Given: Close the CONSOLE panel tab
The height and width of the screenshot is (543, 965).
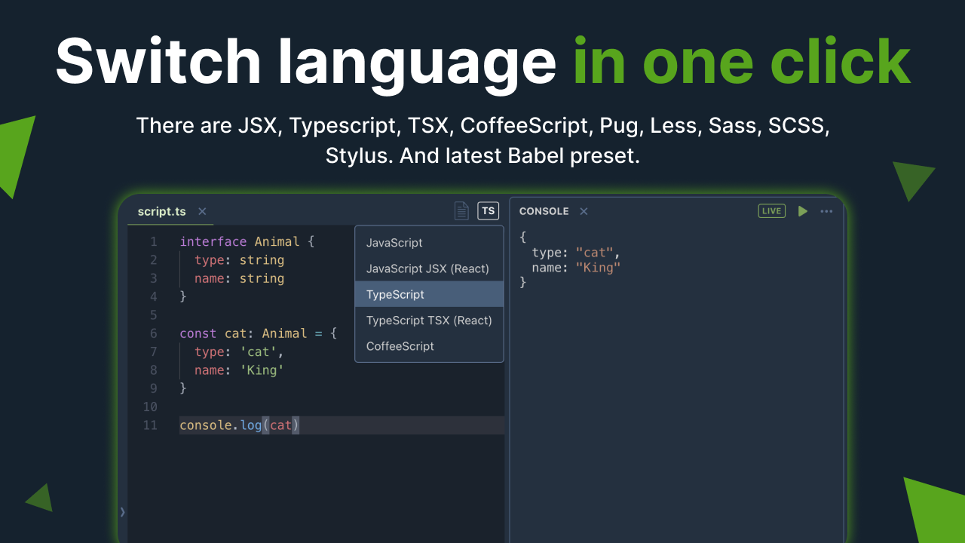Looking at the screenshot, I should [584, 212].
